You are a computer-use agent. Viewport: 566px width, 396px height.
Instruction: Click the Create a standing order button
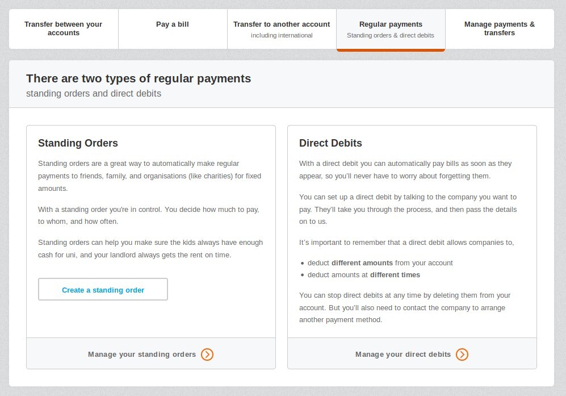tap(103, 289)
